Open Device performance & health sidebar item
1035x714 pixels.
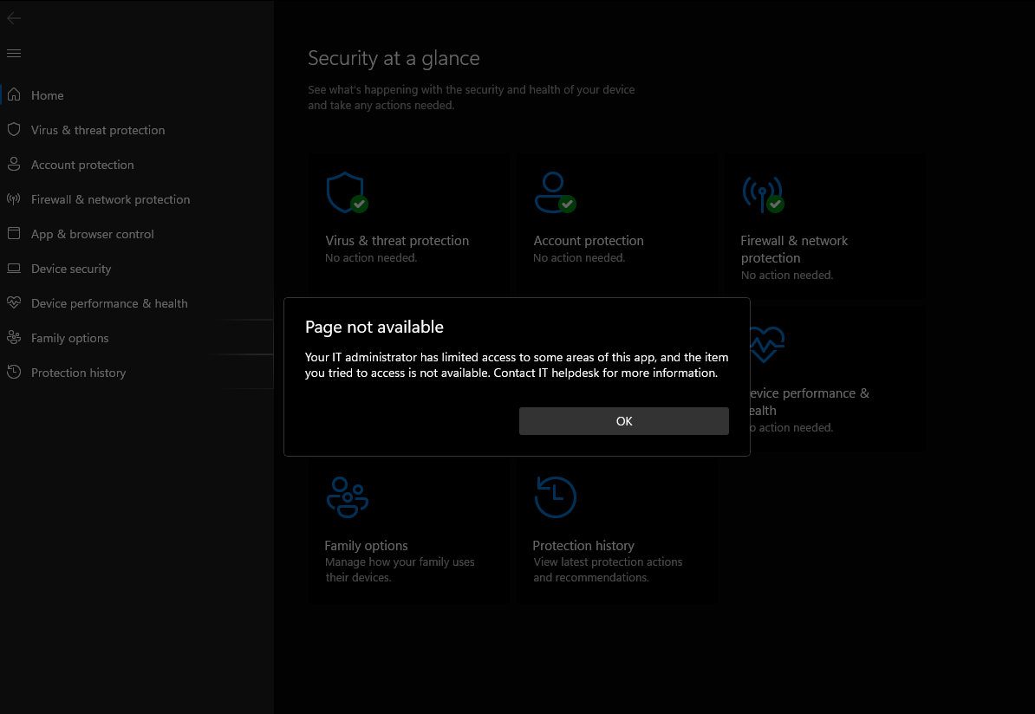click(137, 303)
